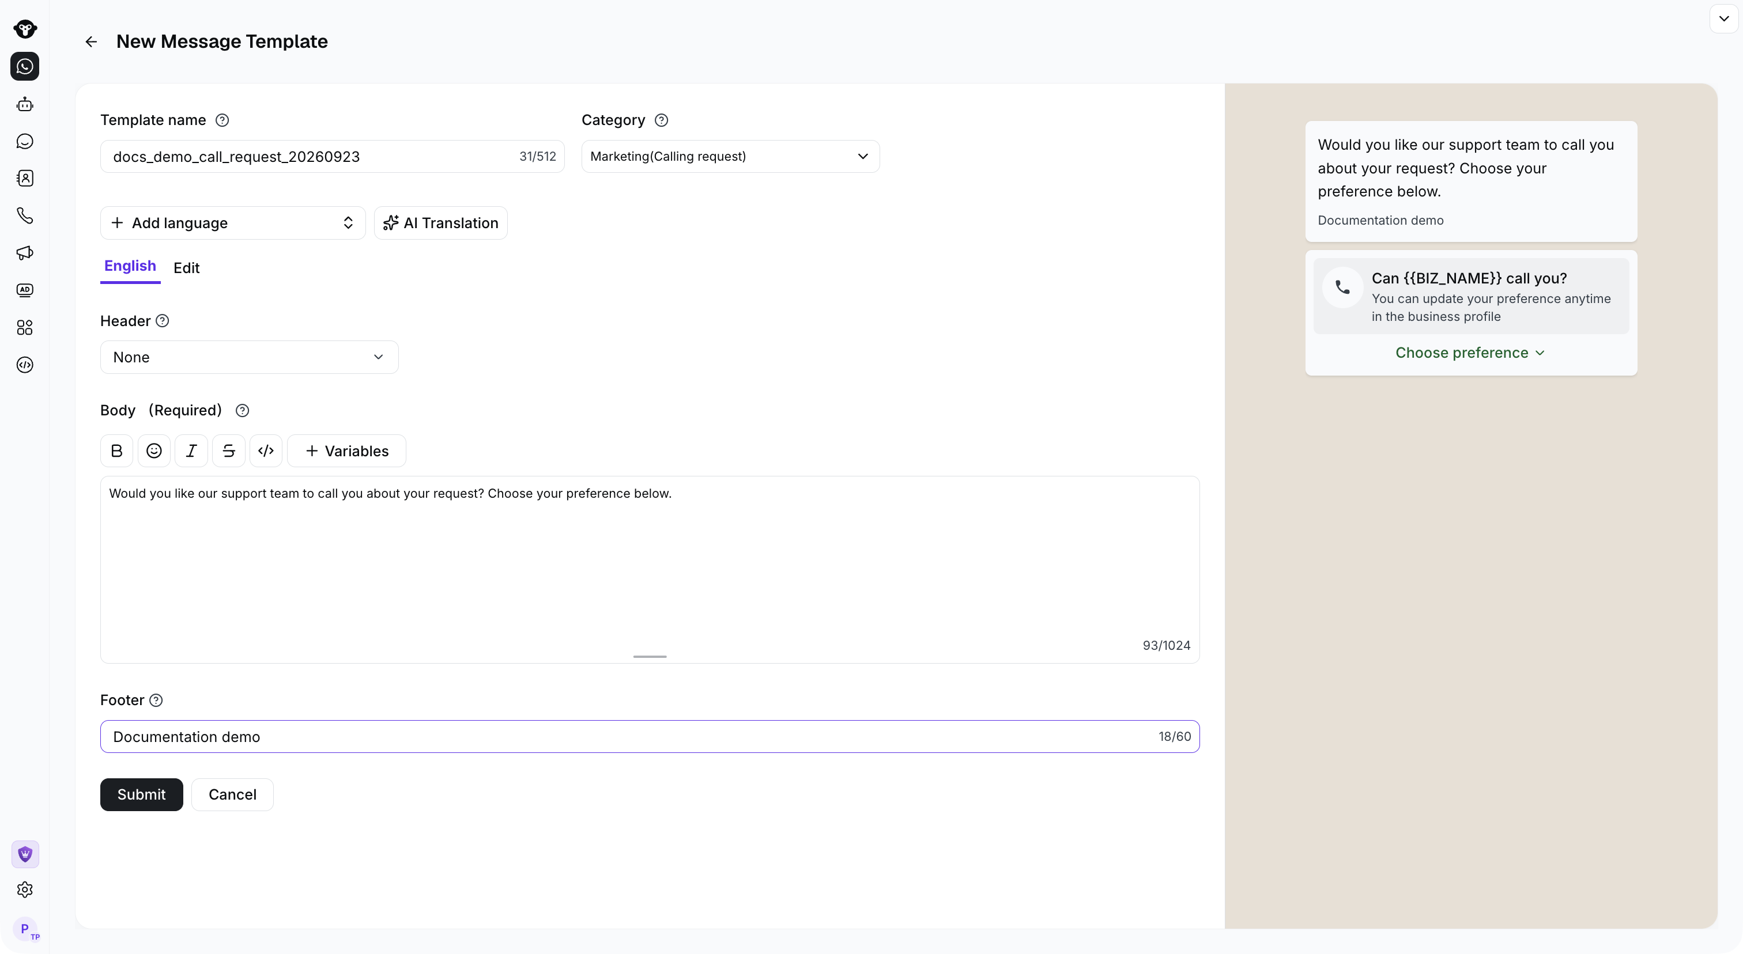Open the Category dropdown
The width and height of the screenshot is (1743, 954).
point(730,157)
